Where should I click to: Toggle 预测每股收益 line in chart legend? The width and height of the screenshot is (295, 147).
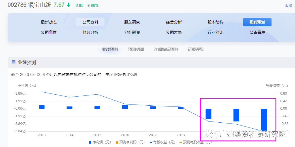click(196, 142)
